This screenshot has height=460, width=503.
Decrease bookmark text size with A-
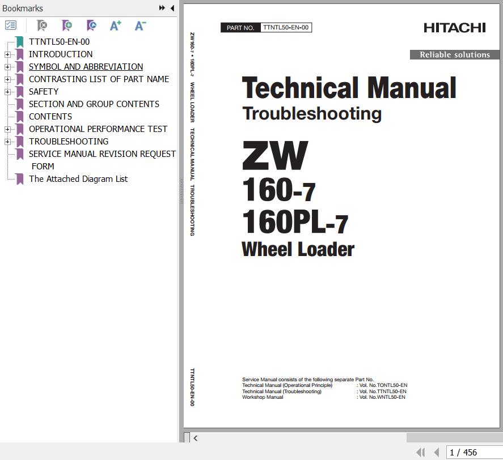tap(140, 25)
